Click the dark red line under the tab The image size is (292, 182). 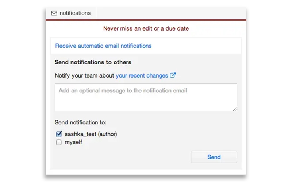click(x=146, y=20)
